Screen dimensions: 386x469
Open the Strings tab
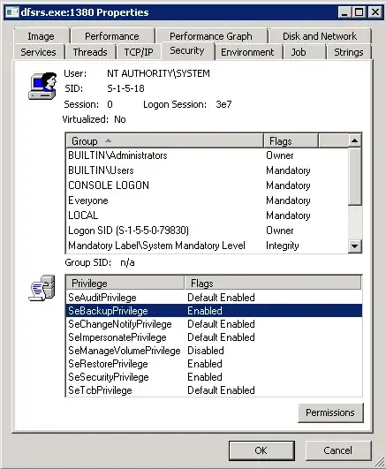point(349,52)
